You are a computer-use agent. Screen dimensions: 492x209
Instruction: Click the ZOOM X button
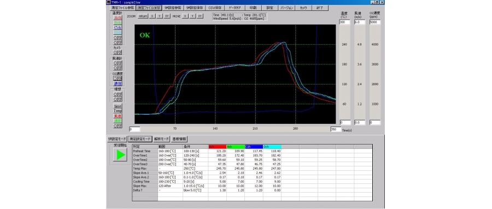click(x=152, y=16)
